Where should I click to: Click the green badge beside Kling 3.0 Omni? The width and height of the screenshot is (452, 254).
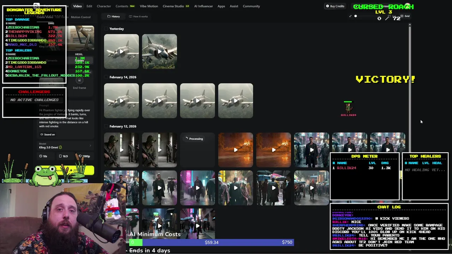click(60, 147)
